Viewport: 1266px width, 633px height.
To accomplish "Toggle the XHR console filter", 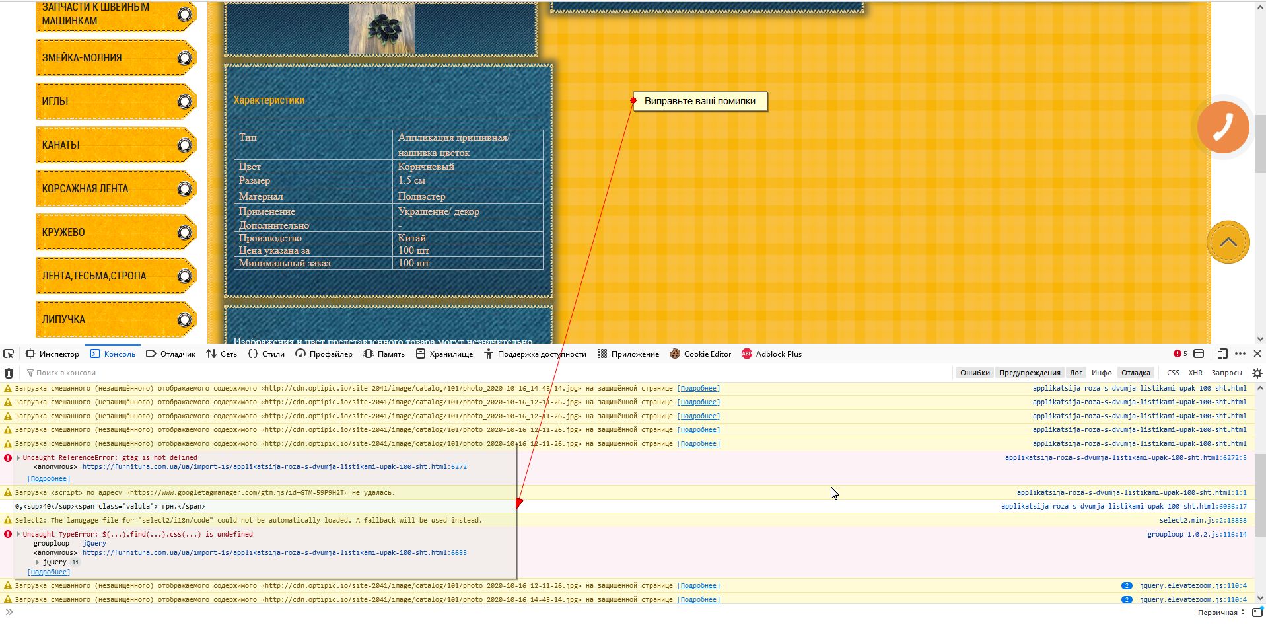I will [x=1195, y=373].
